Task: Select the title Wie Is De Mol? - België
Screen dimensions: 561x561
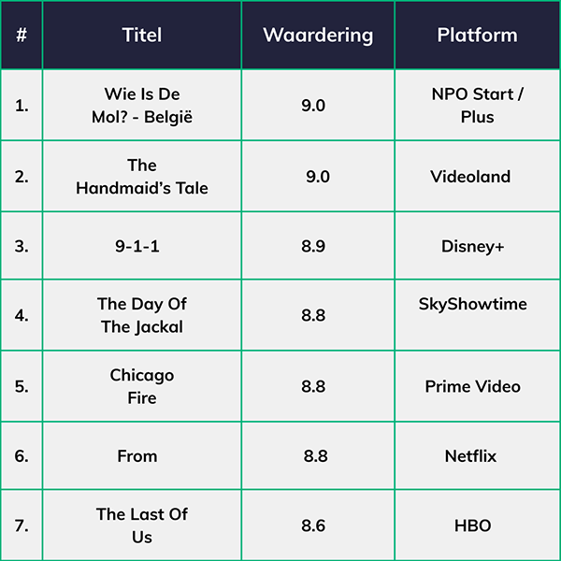Action: tap(142, 106)
